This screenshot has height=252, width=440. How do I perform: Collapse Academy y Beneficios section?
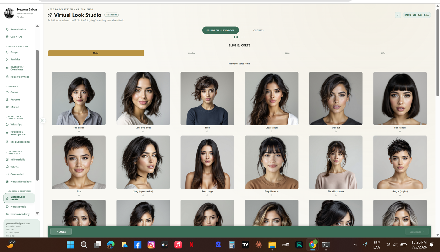(x=19, y=191)
